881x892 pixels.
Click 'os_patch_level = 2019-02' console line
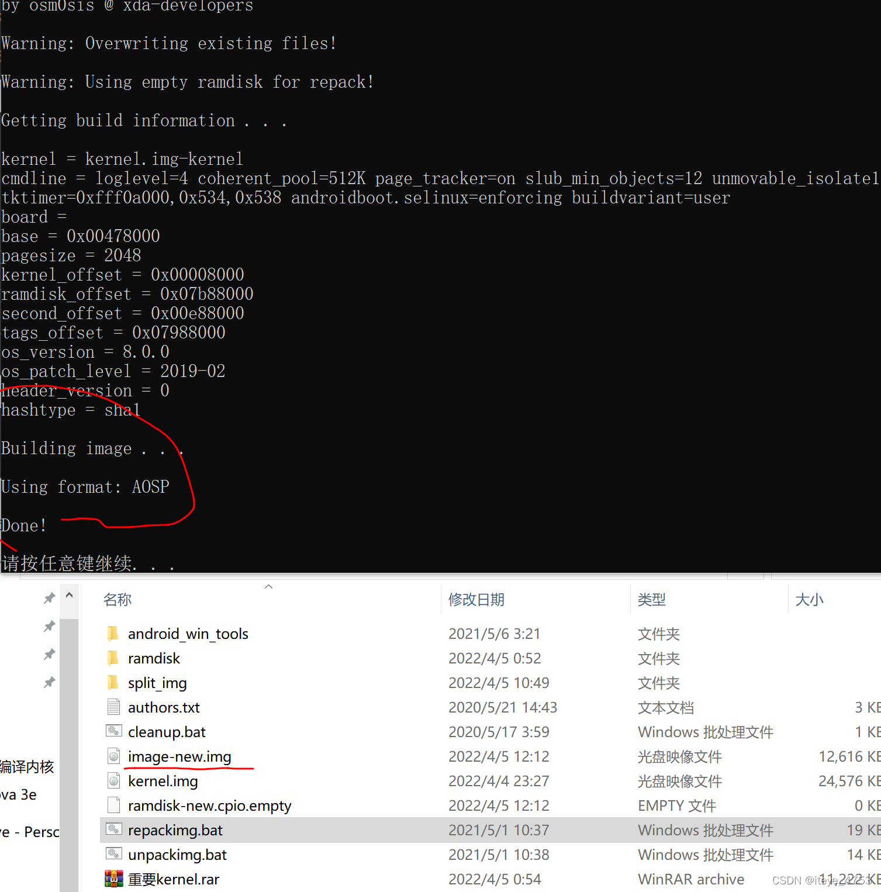click(x=113, y=371)
